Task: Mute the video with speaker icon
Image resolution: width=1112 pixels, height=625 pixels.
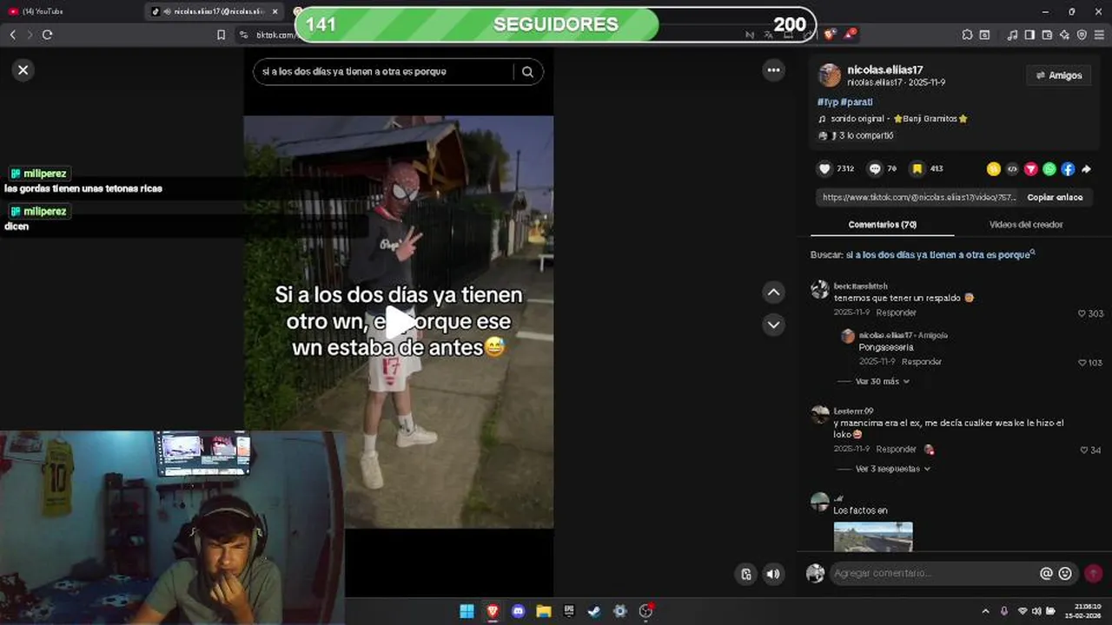Action: coord(772,574)
